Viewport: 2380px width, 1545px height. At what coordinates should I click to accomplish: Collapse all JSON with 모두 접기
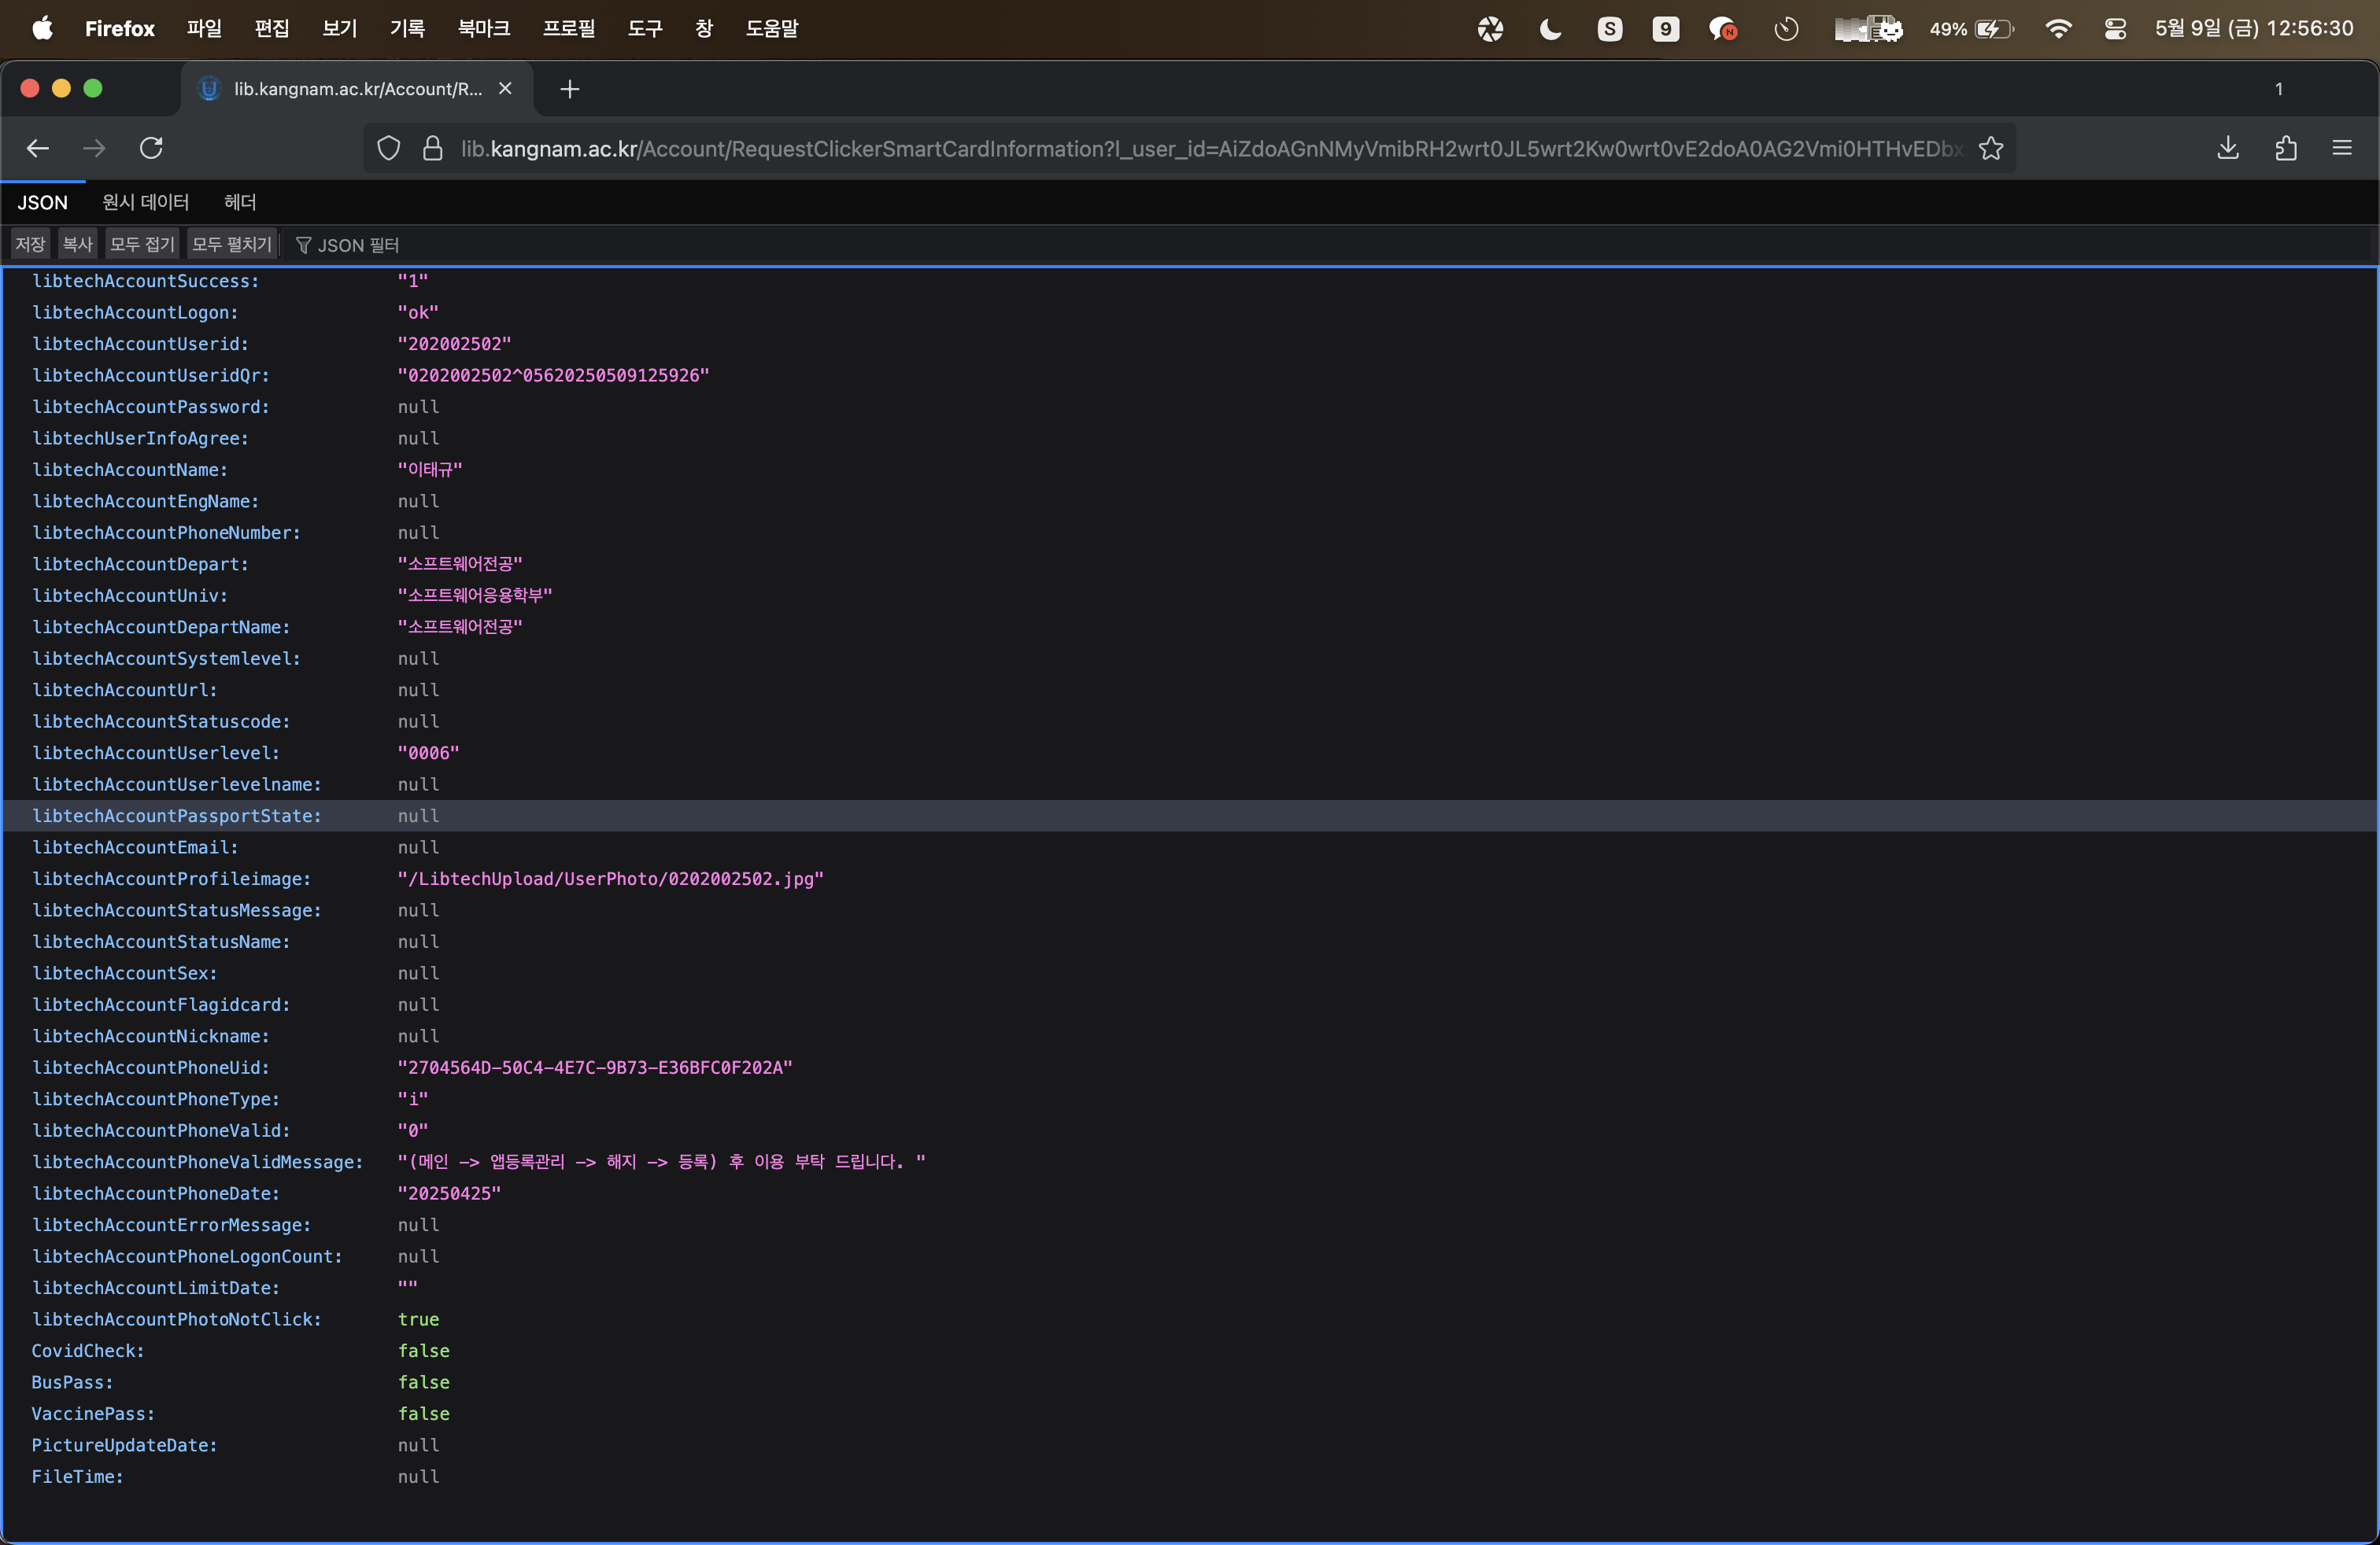[142, 245]
